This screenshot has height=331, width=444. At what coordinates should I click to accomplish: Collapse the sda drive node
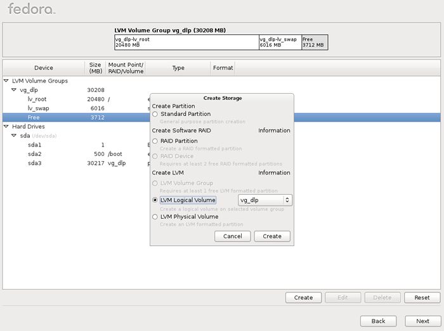coord(14,135)
